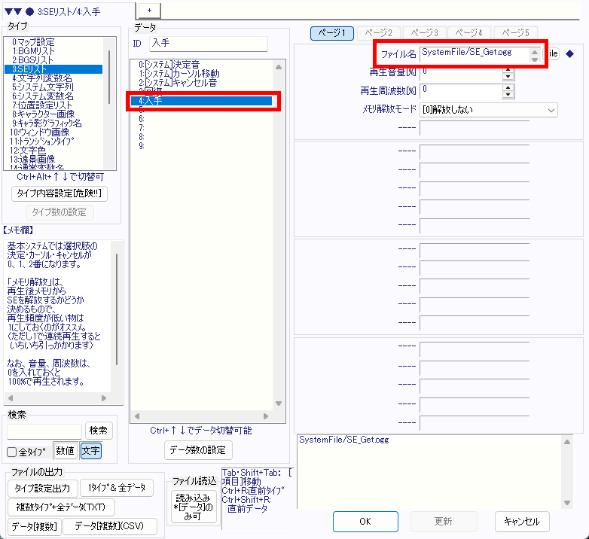Increase 再生音量 with the up arrow
Image resolution: width=589 pixels, height=539 pixels.
pos(508,69)
